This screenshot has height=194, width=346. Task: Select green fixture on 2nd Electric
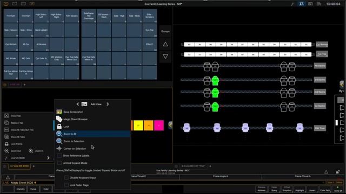[x=215, y=93]
